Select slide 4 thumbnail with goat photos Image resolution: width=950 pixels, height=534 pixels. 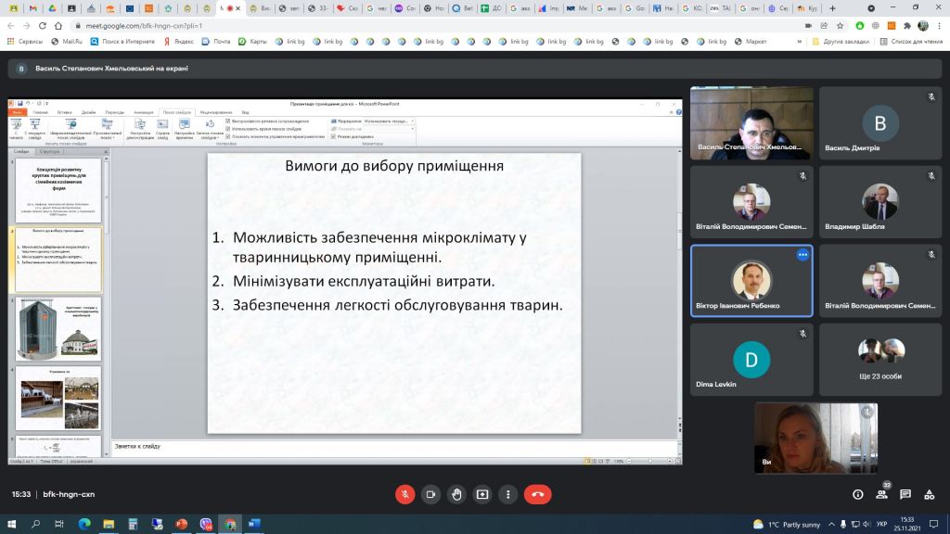58,398
